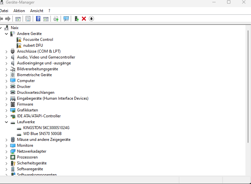Viewport: 251px width, 184px height.
Task: Expand the IDE ATA/ATAPI-Controller category
Action: click(x=7, y=116)
